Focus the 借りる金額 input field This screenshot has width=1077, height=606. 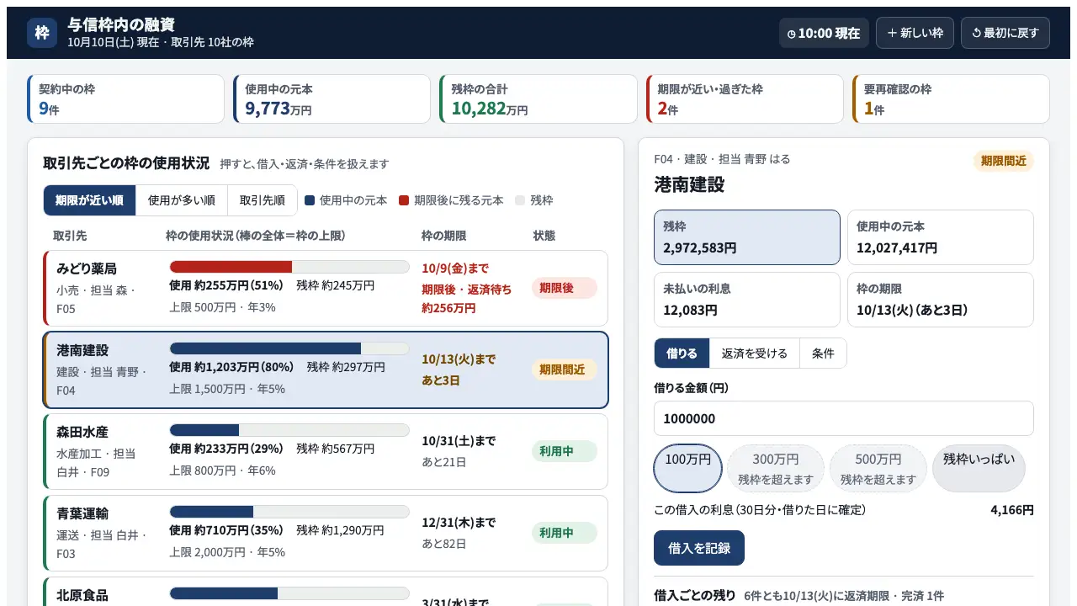click(844, 418)
